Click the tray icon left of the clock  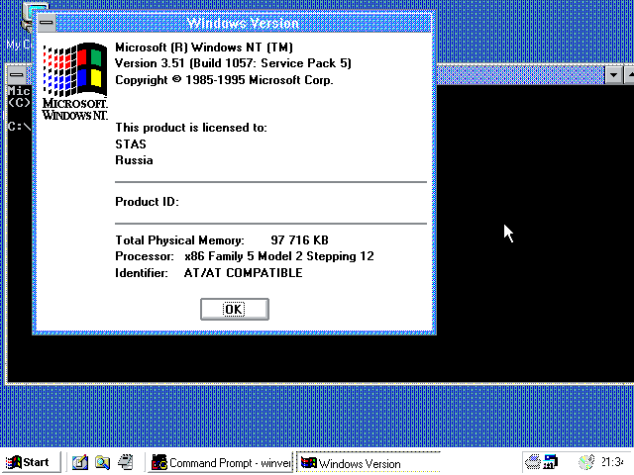click(585, 462)
